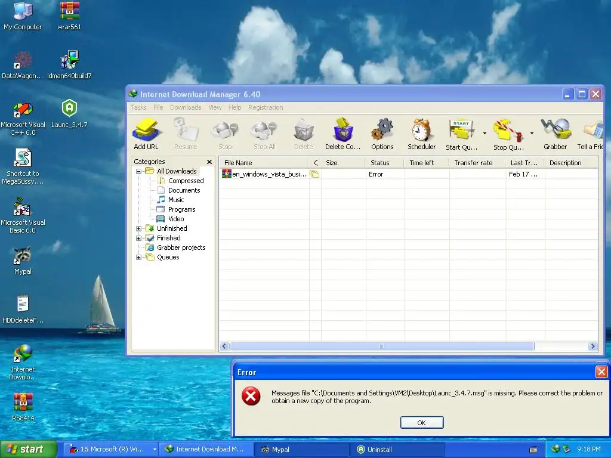
Task: Select the Programs category
Action: (x=181, y=209)
